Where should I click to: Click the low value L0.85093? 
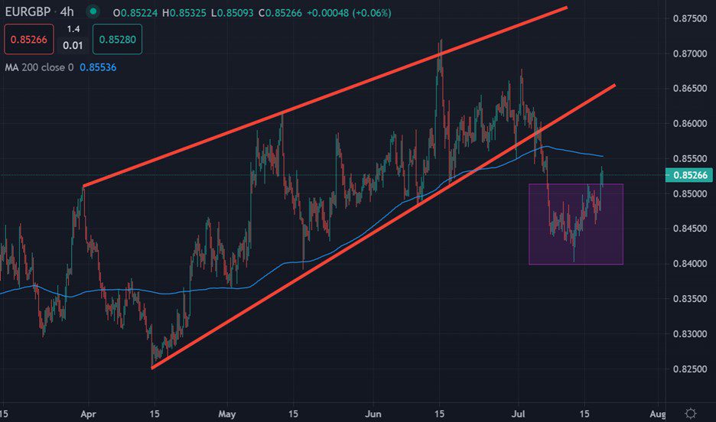tap(233, 13)
